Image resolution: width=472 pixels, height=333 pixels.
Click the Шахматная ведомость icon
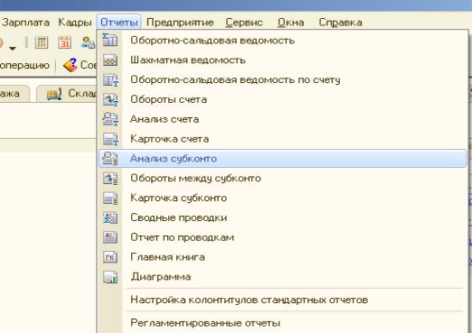(x=110, y=60)
